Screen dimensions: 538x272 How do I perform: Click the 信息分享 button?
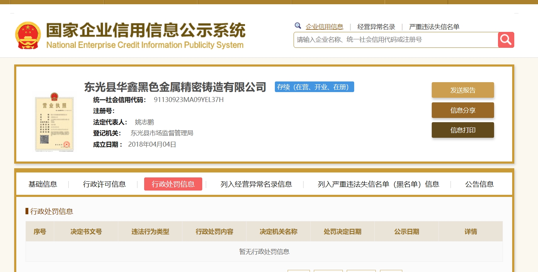(x=463, y=110)
